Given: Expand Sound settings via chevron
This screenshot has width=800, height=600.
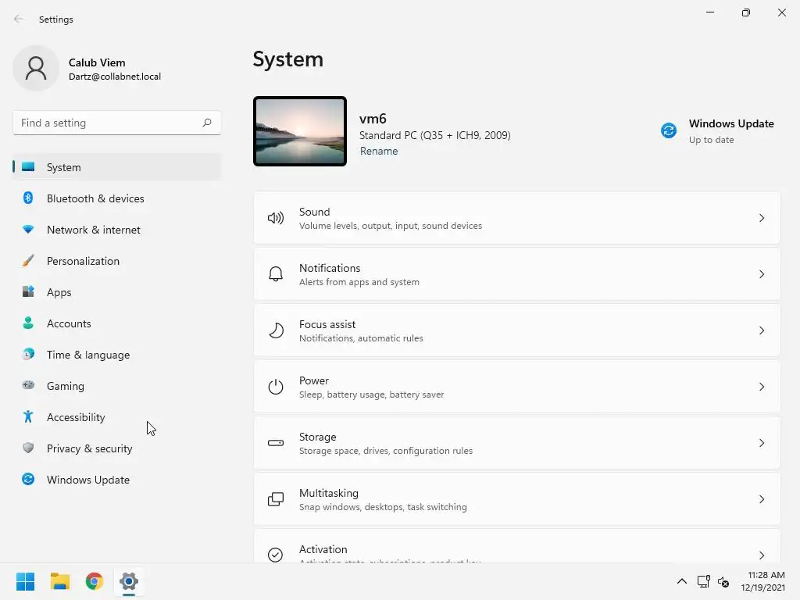Looking at the screenshot, I should pos(762,219).
